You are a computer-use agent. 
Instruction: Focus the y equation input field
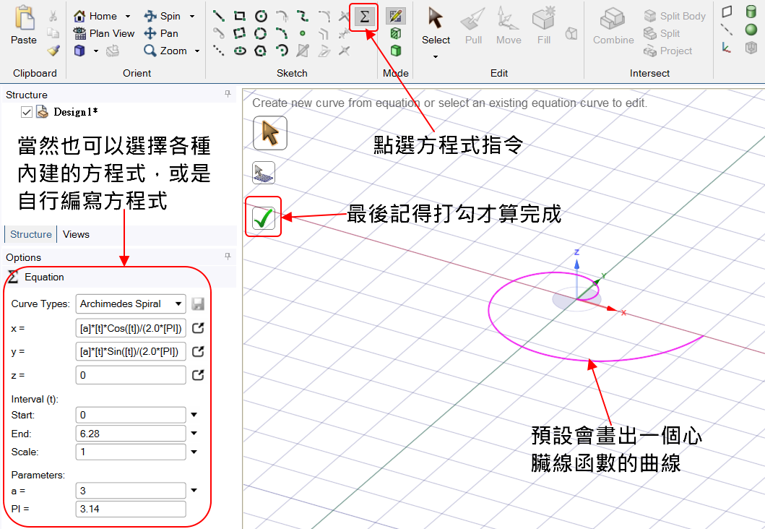click(x=131, y=351)
